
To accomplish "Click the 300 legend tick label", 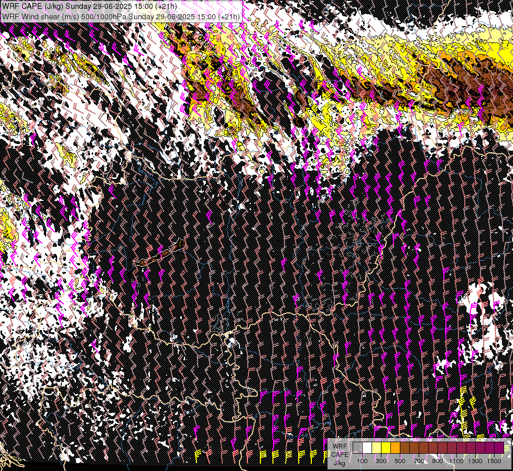I will tap(381, 461).
